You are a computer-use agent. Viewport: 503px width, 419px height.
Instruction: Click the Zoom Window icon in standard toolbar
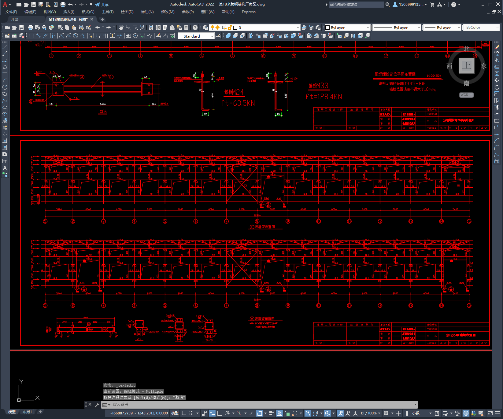135,28
